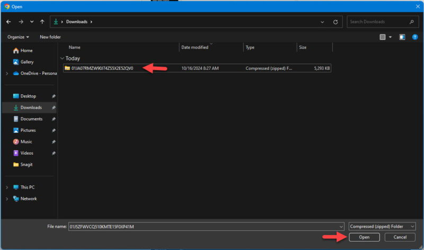The width and height of the screenshot is (424, 250).
Task: Cancel the Open dialog
Action: pos(400,237)
